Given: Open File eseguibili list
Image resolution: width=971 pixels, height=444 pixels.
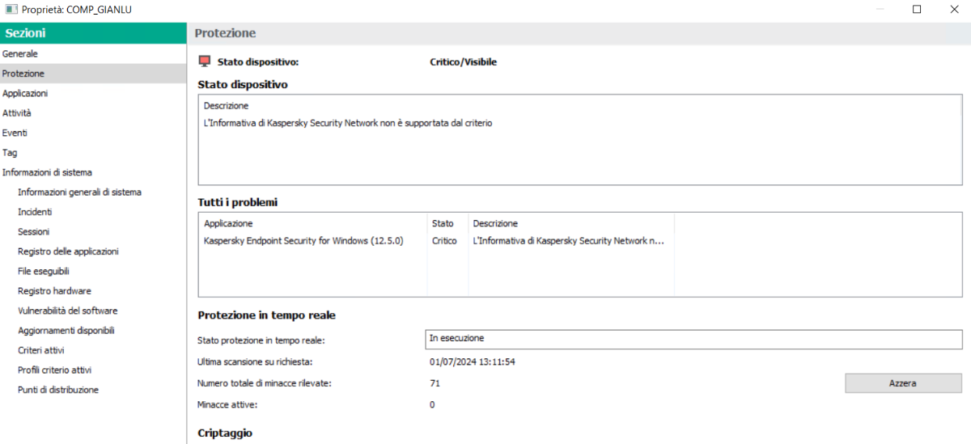Looking at the screenshot, I should 44,271.
